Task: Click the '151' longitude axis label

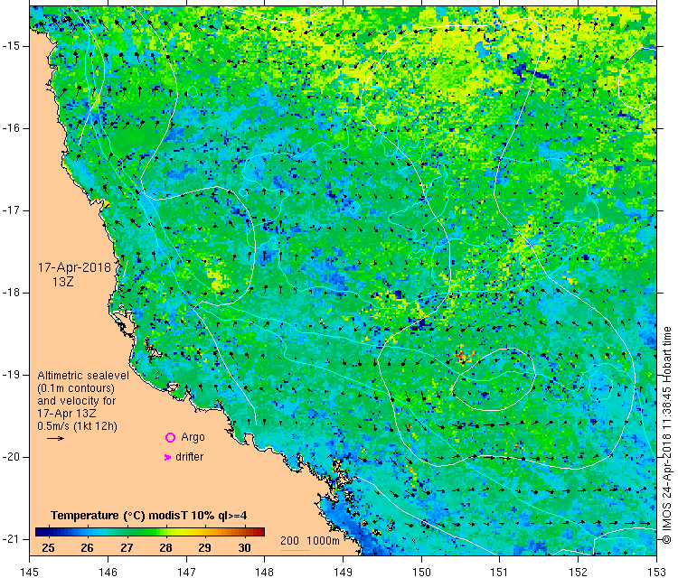Action: [x=499, y=572]
